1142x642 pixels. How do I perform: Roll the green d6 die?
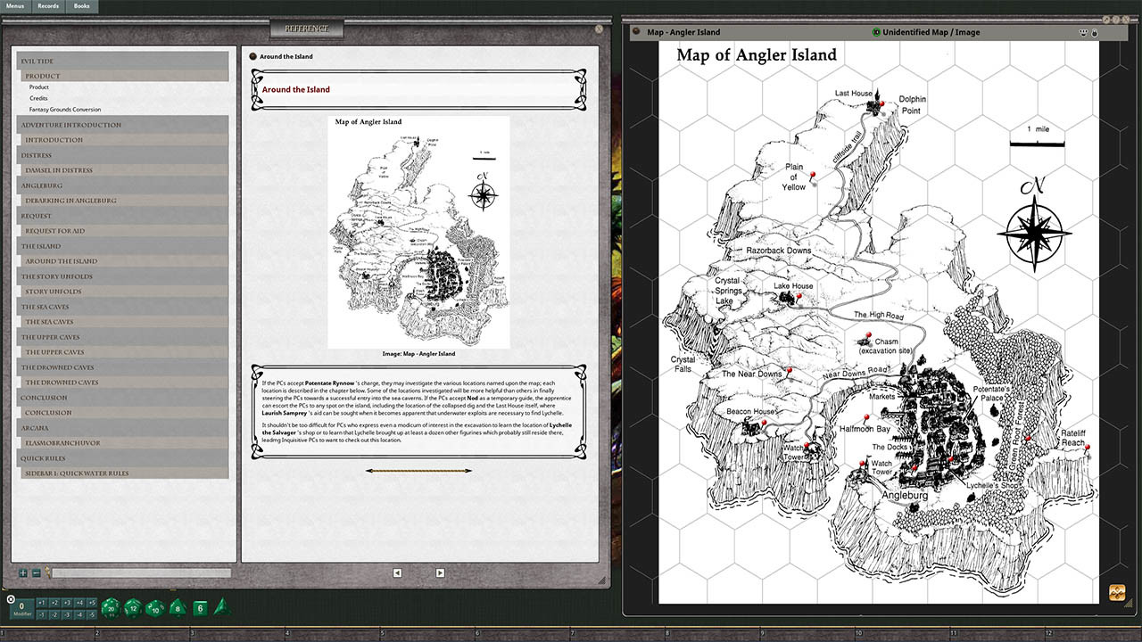201,608
